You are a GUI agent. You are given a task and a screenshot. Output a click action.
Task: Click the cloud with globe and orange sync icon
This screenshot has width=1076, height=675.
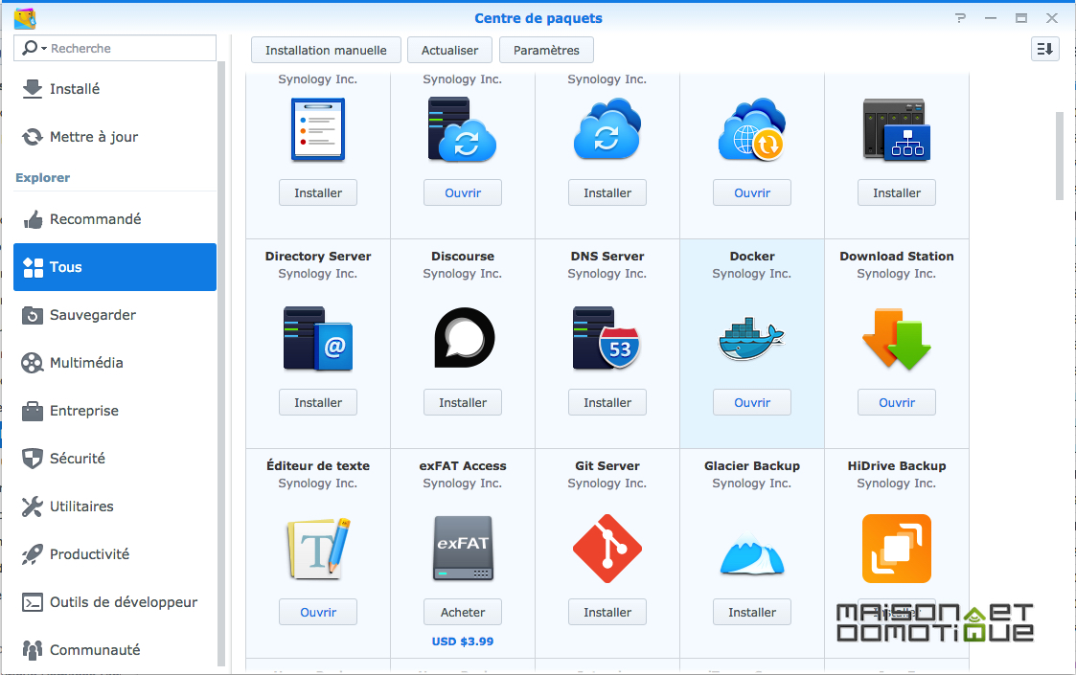(x=751, y=129)
